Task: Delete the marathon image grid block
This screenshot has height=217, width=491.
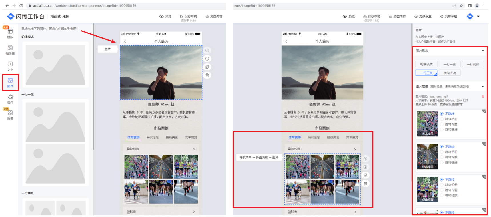Action: [365, 184]
